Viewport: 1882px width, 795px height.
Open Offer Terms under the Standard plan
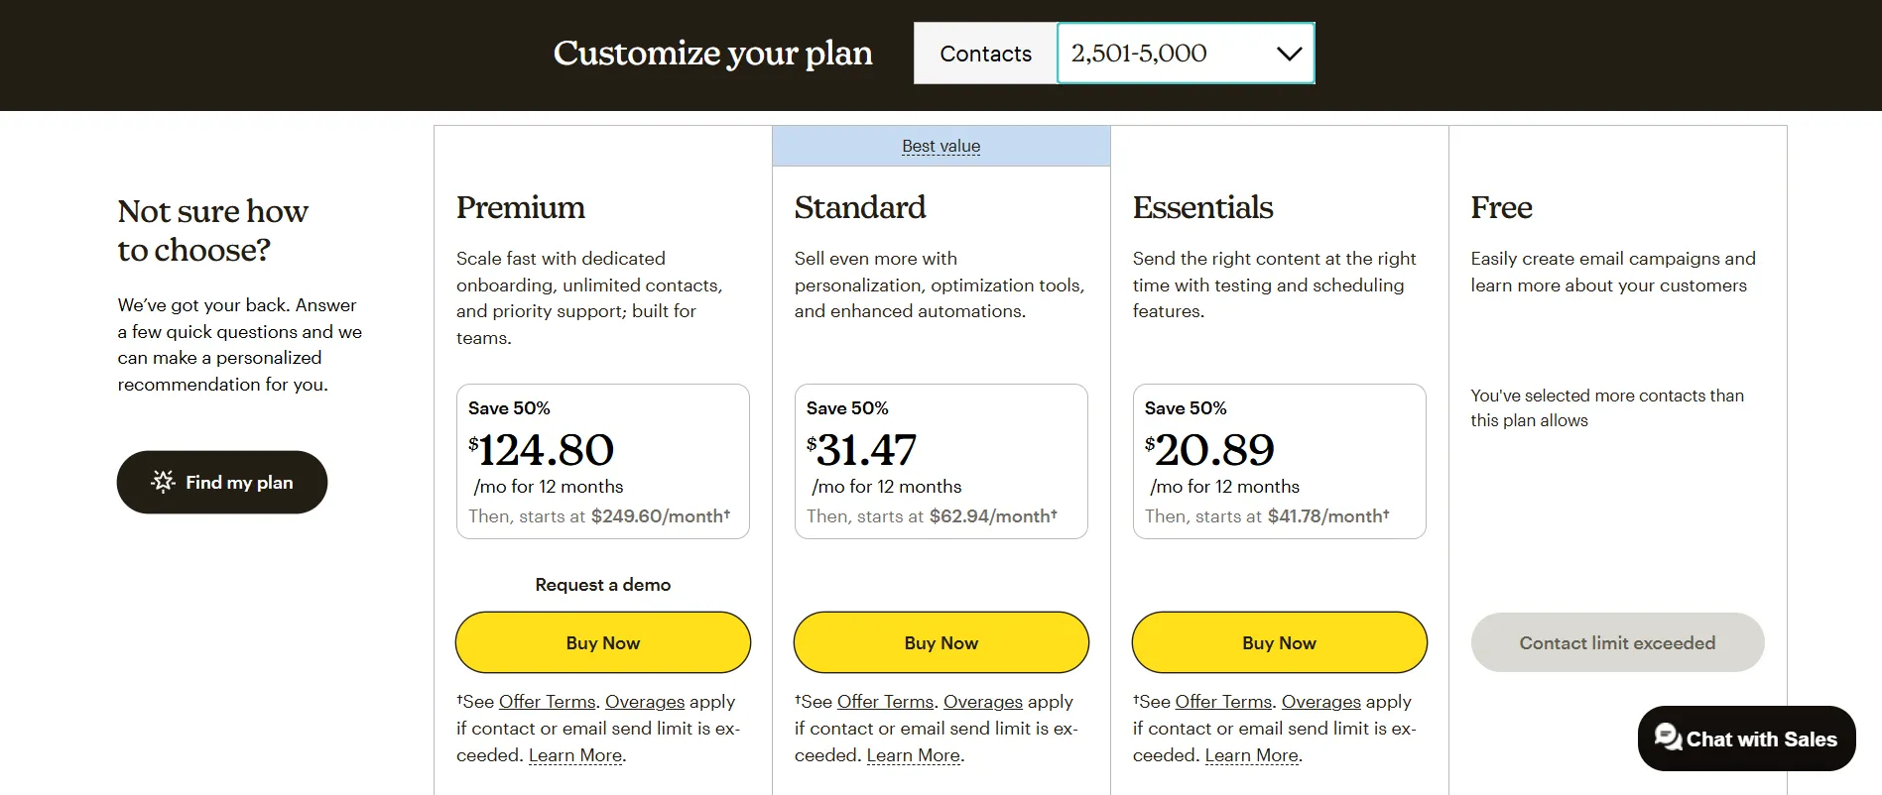click(885, 702)
